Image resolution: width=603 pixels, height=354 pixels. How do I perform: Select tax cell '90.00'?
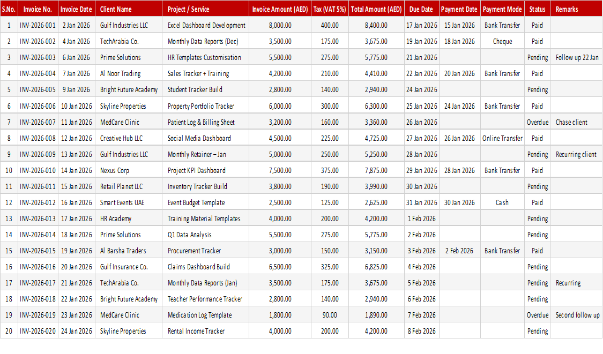point(330,315)
